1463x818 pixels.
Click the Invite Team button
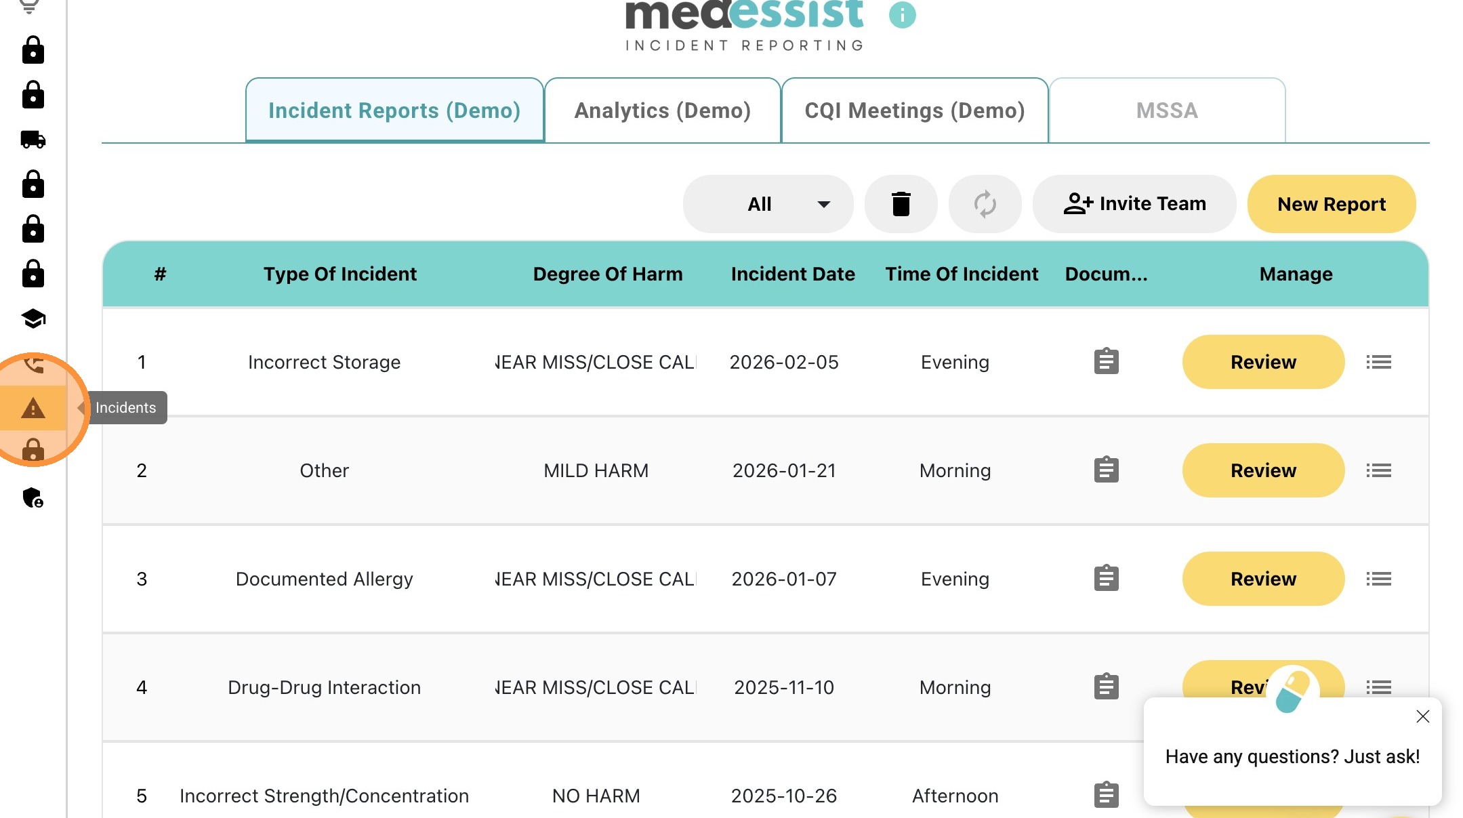(x=1134, y=204)
